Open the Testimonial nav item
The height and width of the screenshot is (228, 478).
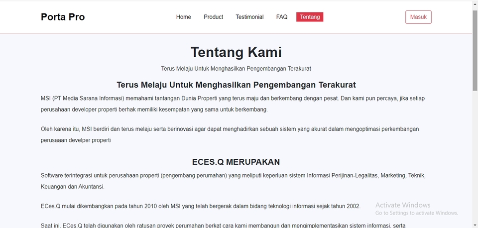[249, 17]
